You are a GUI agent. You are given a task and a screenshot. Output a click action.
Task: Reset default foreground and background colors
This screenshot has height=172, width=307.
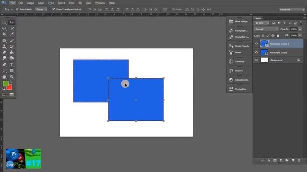4,89
